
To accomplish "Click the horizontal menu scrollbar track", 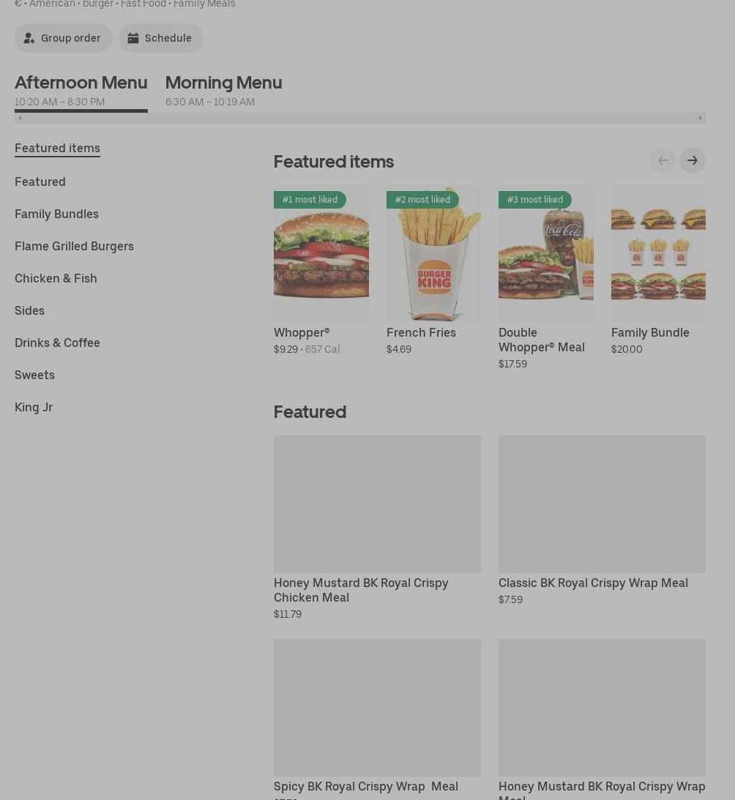I will tap(360, 119).
